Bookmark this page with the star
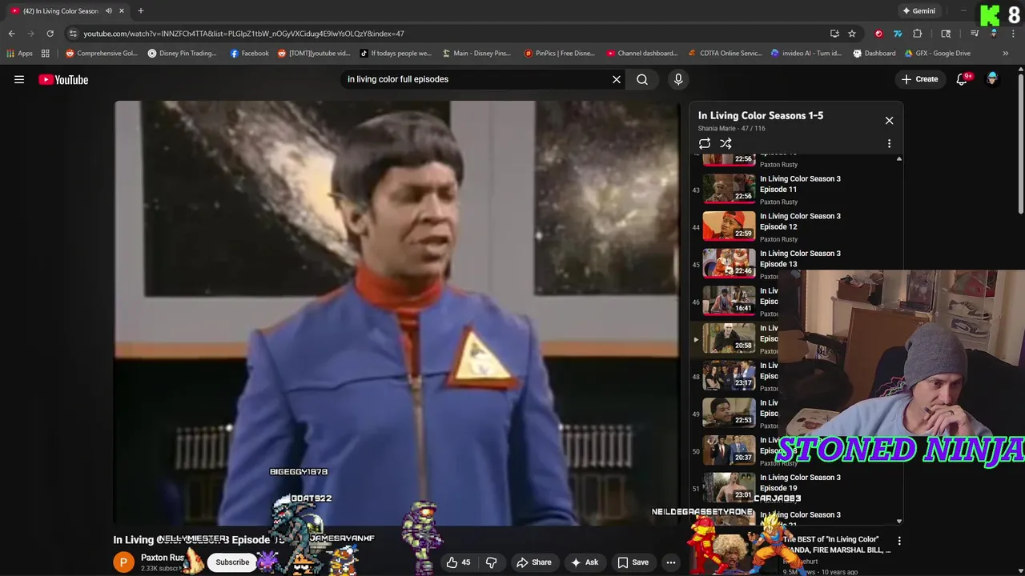 852,34
